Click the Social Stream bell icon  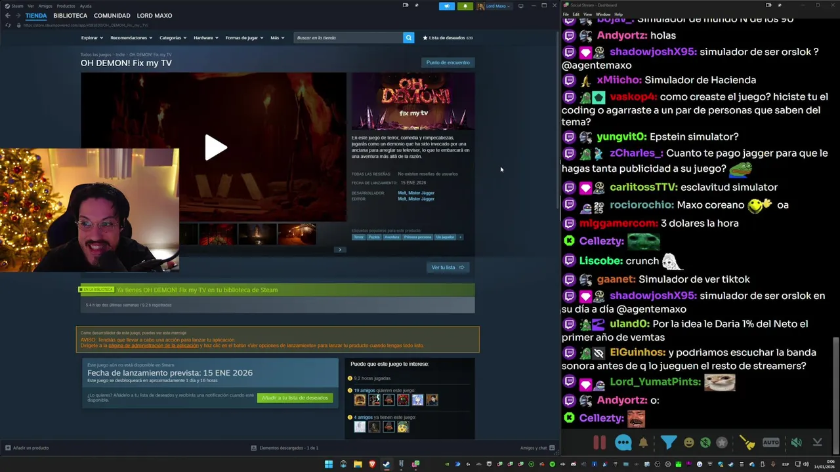point(643,442)
